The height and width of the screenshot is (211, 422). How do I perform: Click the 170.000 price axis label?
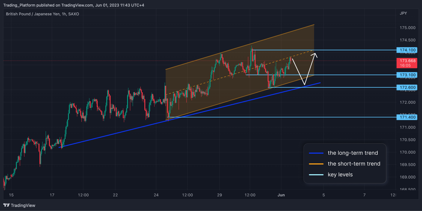point(408,152)
